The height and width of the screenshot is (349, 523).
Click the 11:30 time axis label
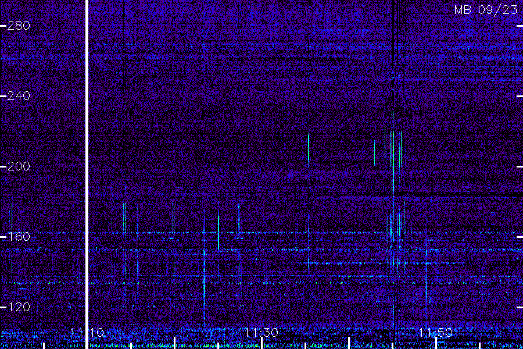pyautogui.click(x=261, y=333)
